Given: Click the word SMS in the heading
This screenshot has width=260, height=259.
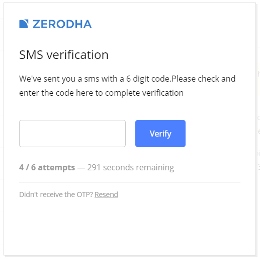Looking at the screenshot, I should tap(31, 55).
